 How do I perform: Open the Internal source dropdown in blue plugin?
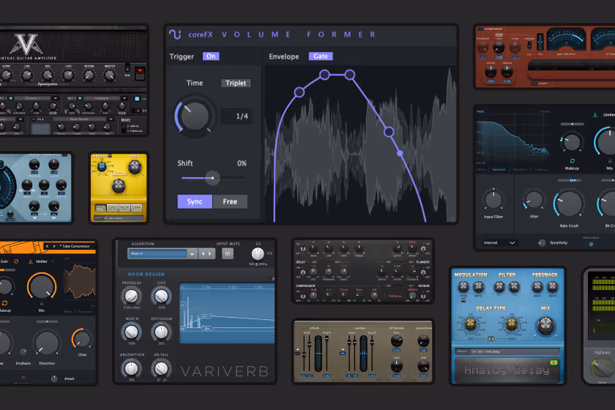tap(499, 243)
